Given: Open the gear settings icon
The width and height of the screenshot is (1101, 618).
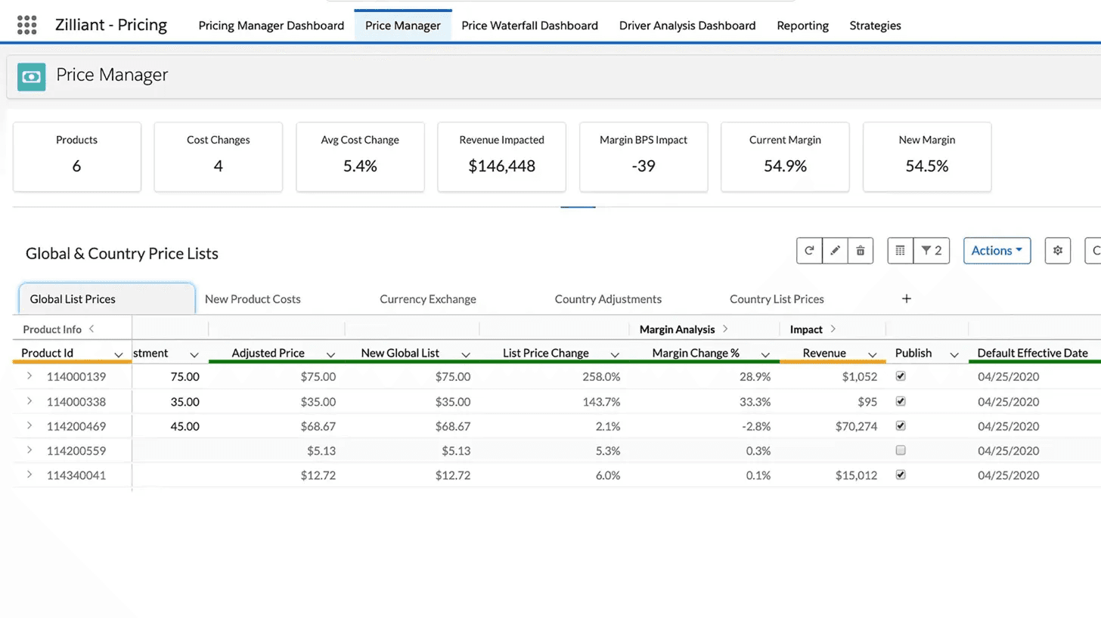Looking at the screenshot, I should (x=1058, y=251).
